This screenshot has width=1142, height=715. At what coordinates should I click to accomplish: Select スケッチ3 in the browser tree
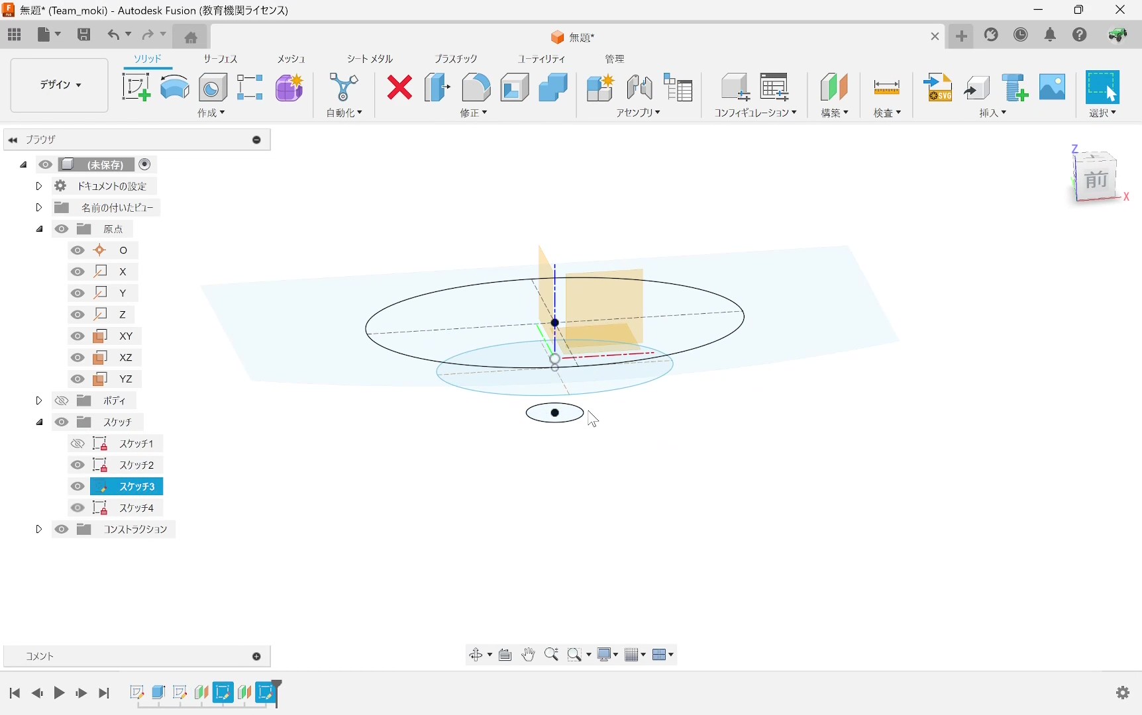pos(127,487)
